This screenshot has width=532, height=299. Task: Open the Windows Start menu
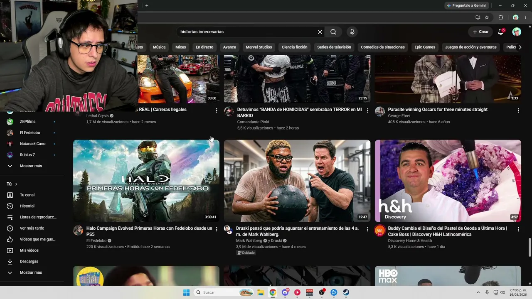click(186, 292)
